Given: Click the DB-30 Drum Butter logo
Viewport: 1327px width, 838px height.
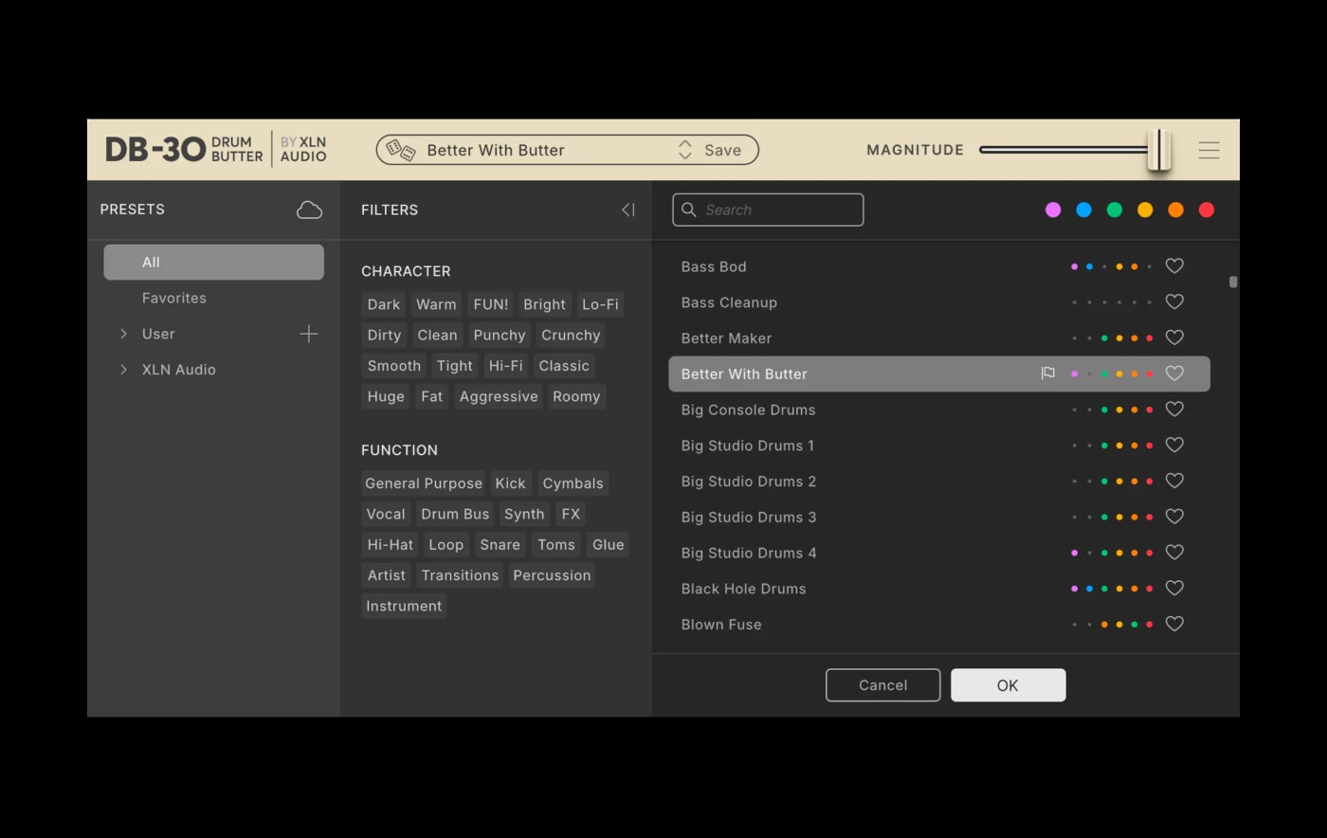Looking at the screenshot, I should pyautogui.click(x=184, y=150).
